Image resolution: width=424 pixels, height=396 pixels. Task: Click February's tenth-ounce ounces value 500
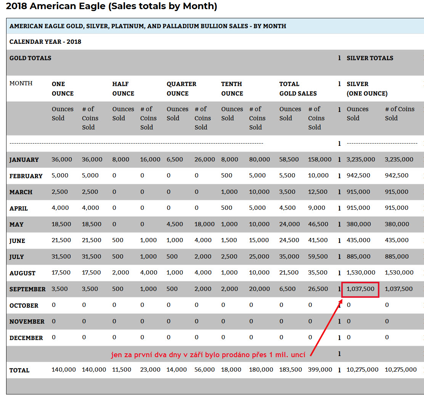(226, 175)
